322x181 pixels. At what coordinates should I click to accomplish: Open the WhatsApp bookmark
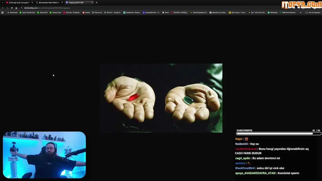tap(272, 12)
